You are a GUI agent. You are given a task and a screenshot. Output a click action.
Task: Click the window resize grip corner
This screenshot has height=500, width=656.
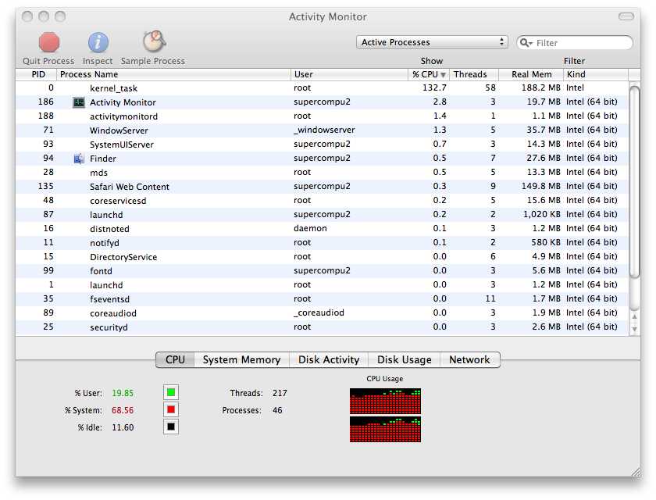[636, 472]
